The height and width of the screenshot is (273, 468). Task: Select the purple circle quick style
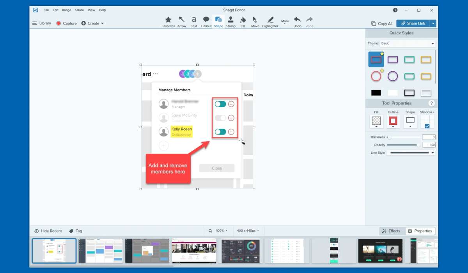click(x=393, y=76)
